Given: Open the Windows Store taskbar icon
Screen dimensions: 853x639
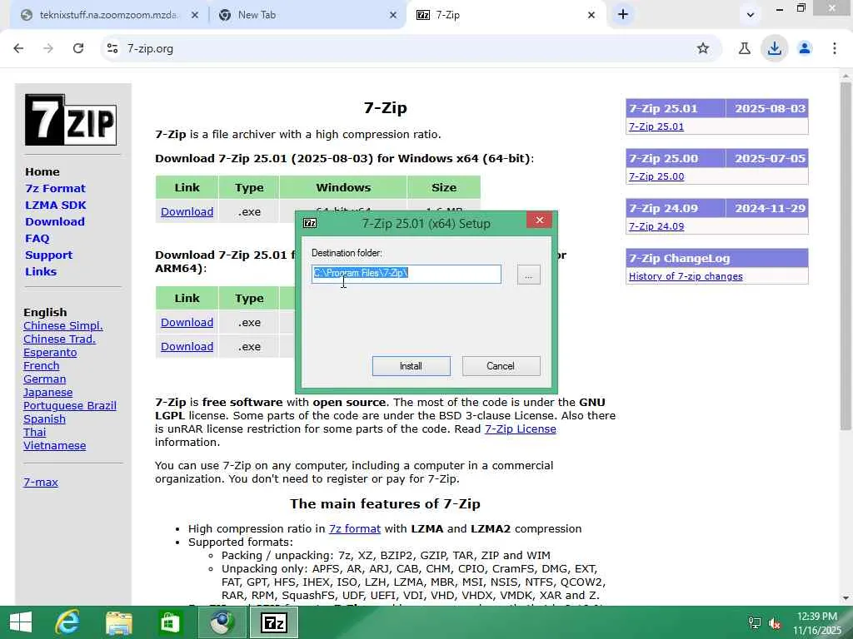Looking at the screenshot, I should coord(170,623).
